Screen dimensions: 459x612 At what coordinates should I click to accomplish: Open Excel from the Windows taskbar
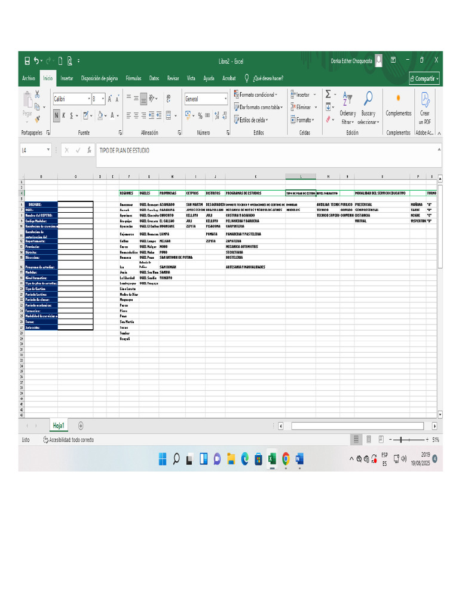point(272,459)
